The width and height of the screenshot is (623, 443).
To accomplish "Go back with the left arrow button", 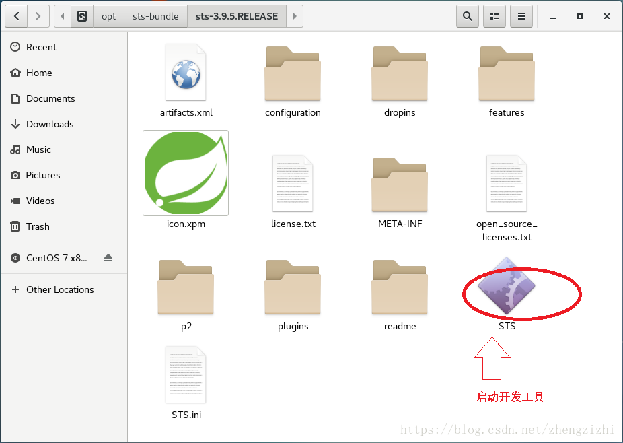I will (x=16, y=16).
